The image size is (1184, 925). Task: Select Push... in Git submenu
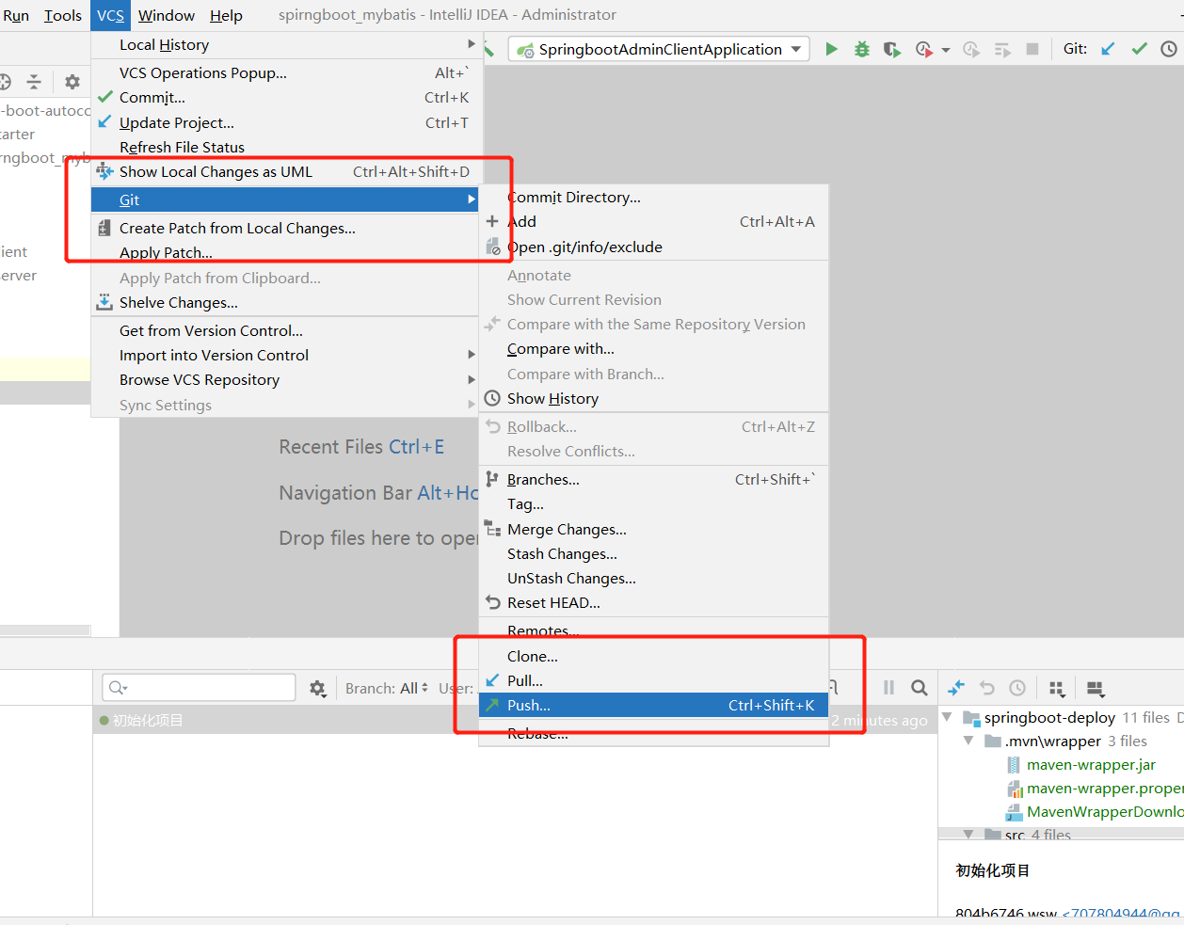(x=654, y=705)
